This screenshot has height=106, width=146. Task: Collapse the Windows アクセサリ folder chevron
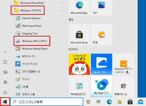62,10
